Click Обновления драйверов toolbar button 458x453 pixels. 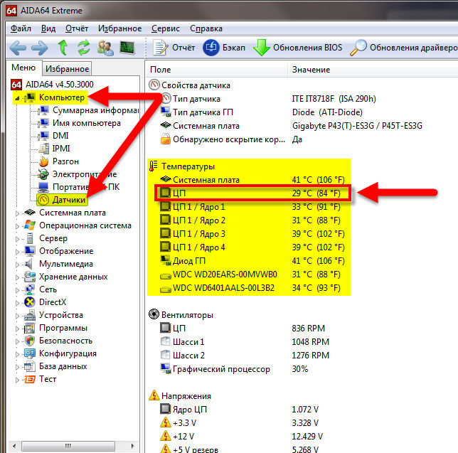[404, 48]
